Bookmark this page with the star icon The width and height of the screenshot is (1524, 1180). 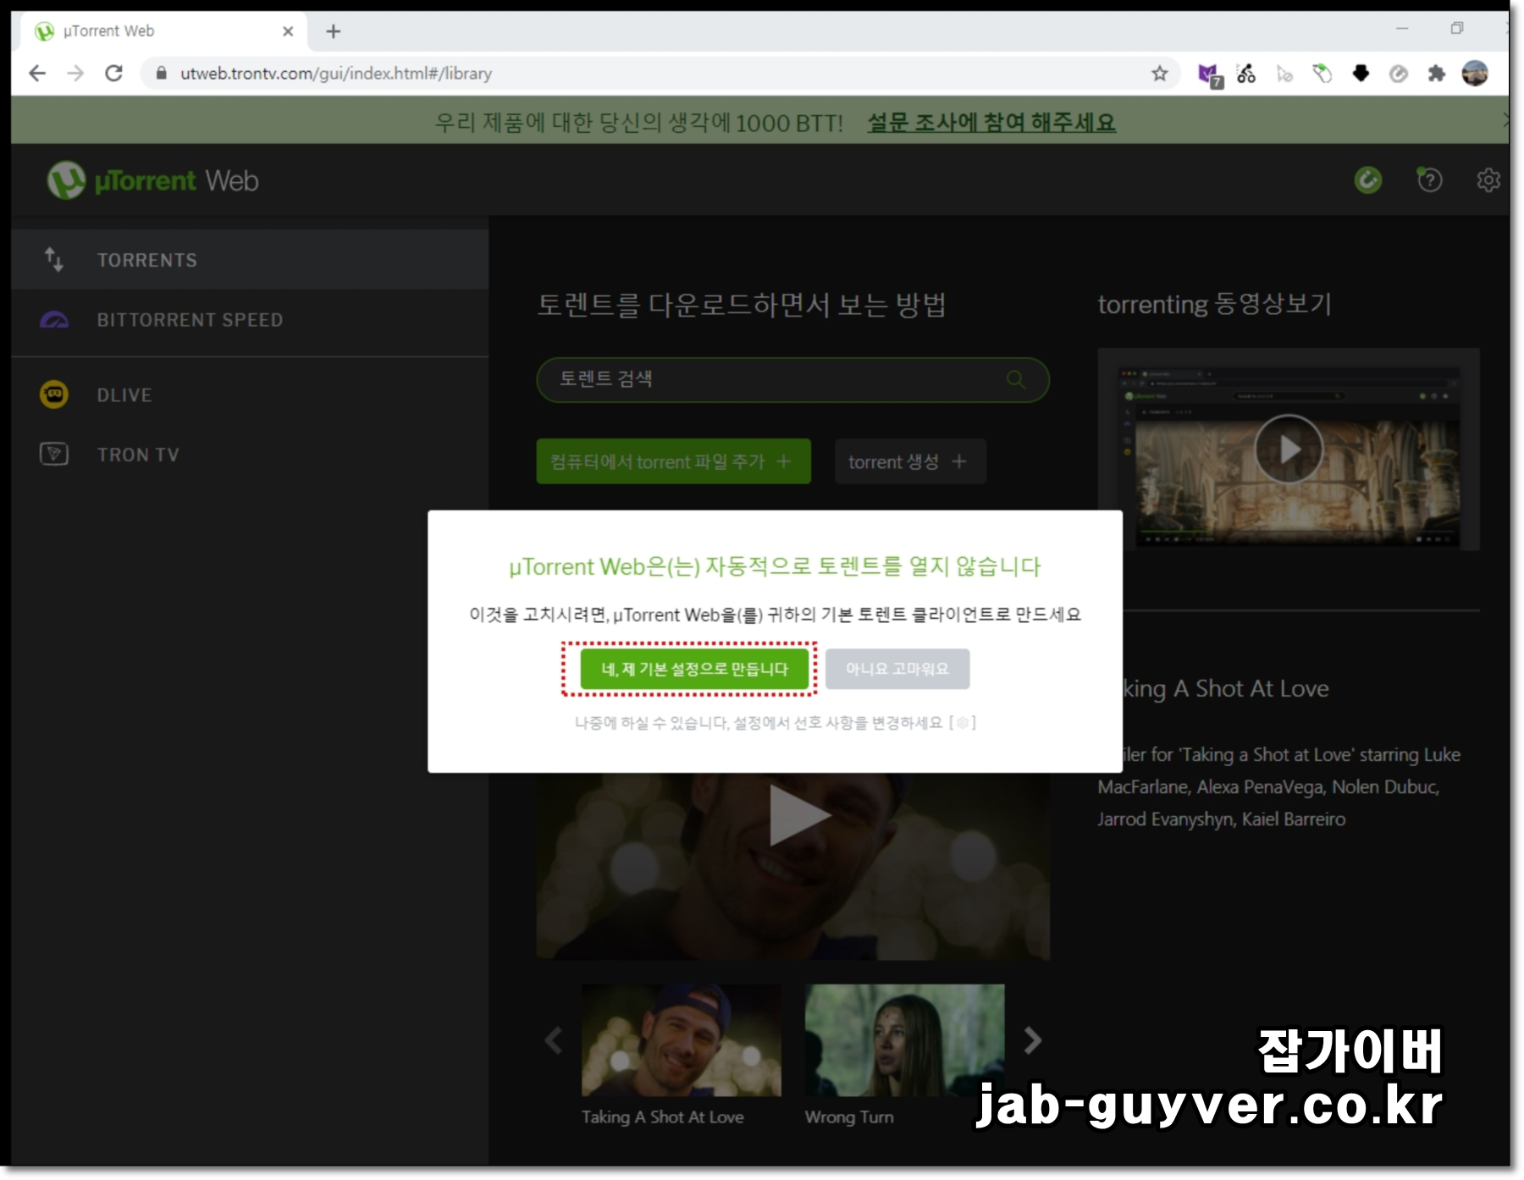point(1159,74)
